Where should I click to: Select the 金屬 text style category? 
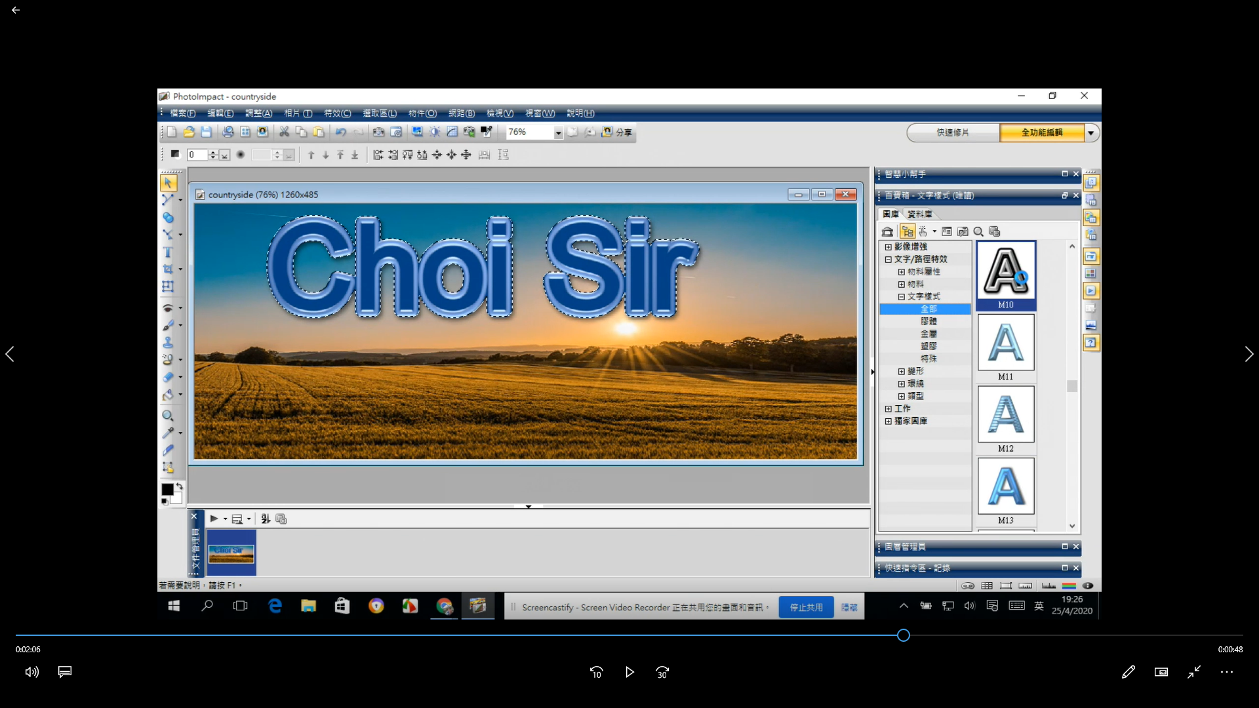click(929, 334)
